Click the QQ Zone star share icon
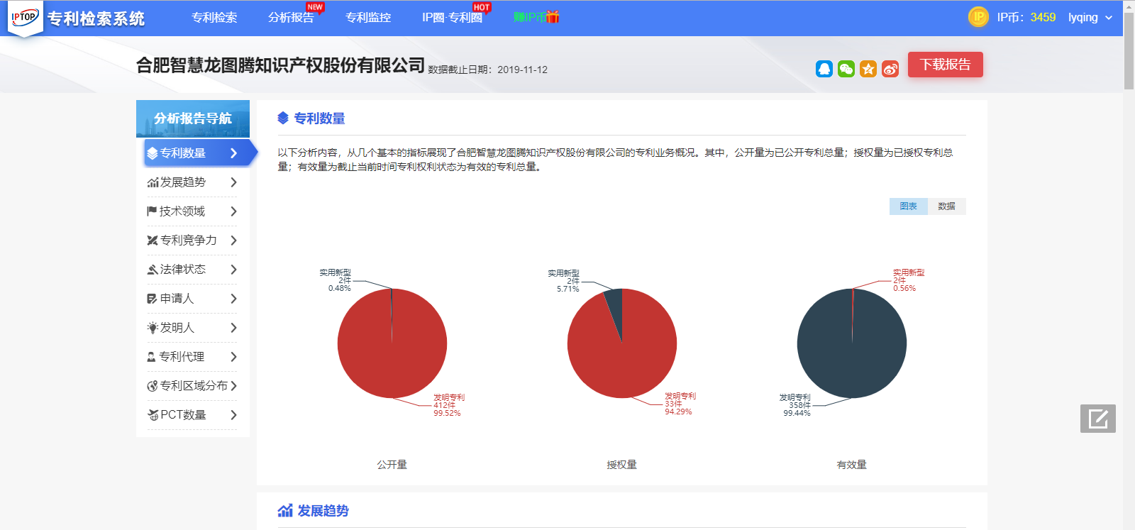The image size is (1135, 530). click(x=868, y=69)
